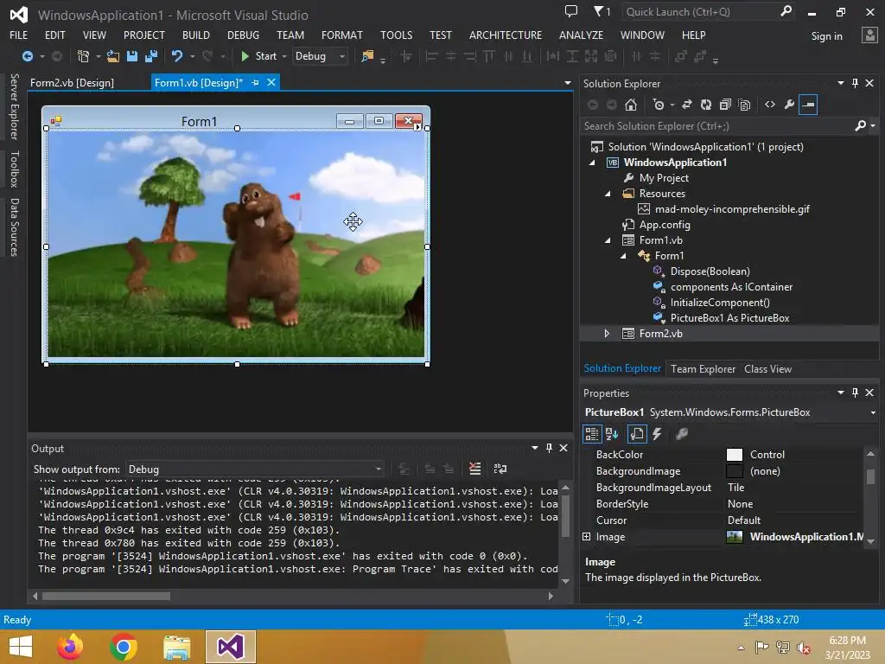
Task: Toggle Word Wrap in Output panel
Action: pos(500,469)
